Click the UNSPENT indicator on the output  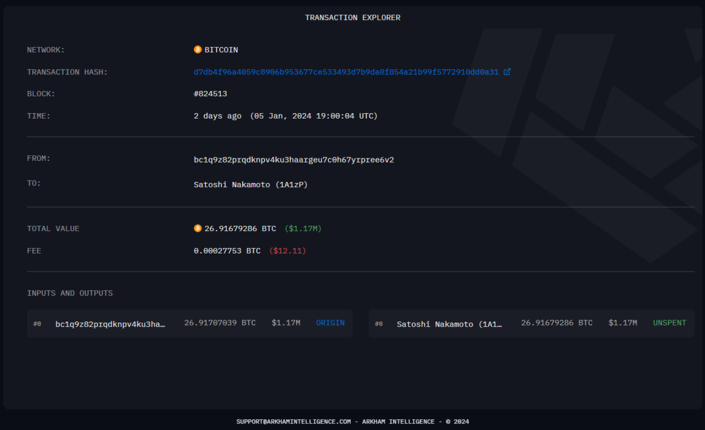click(669, 323)
